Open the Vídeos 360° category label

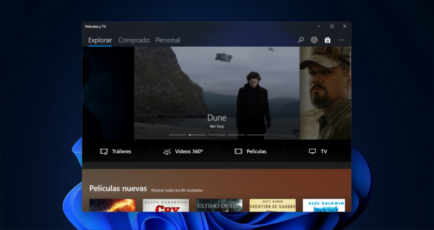coord(189,152)
